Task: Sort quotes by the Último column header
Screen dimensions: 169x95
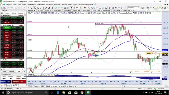Action: coord(14,13)
